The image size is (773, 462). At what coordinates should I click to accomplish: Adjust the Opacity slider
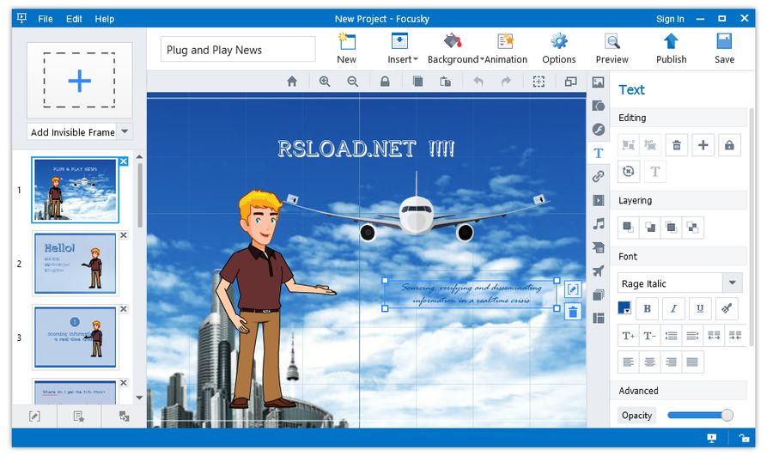pyautogui.click(x=700, y=415)
